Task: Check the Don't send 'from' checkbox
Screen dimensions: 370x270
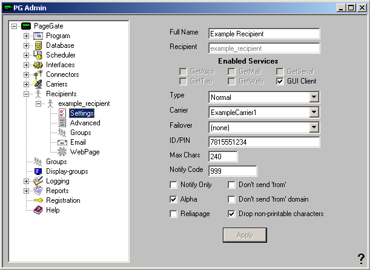Action: pos(231,185)
